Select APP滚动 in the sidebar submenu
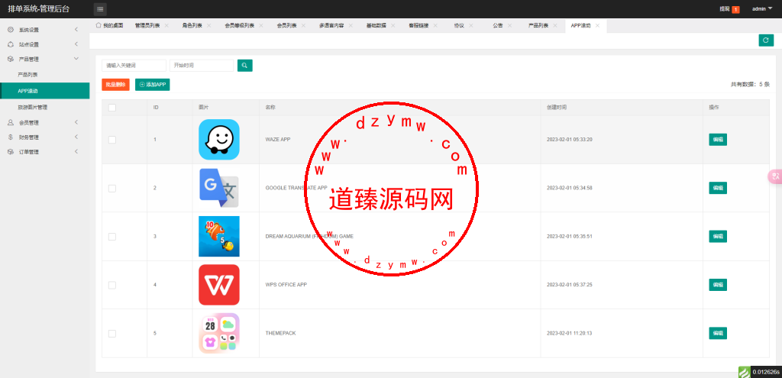Image resolution: width=782 pixels, height=378 pixels. [45, 91]
